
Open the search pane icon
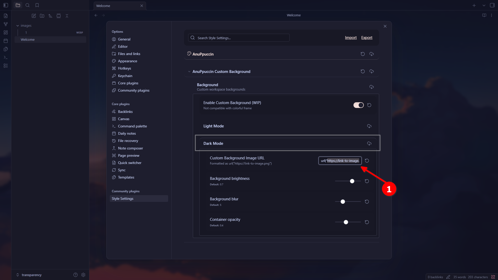click(x=28, y=5)
